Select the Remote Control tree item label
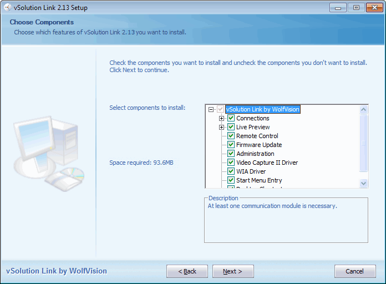Image resolution: width=386 pixels, height=284 pixels. click(x=257, y=136)
